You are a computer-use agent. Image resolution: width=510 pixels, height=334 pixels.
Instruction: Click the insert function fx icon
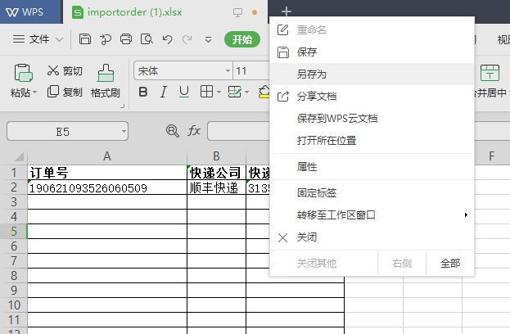click(194, 131)
